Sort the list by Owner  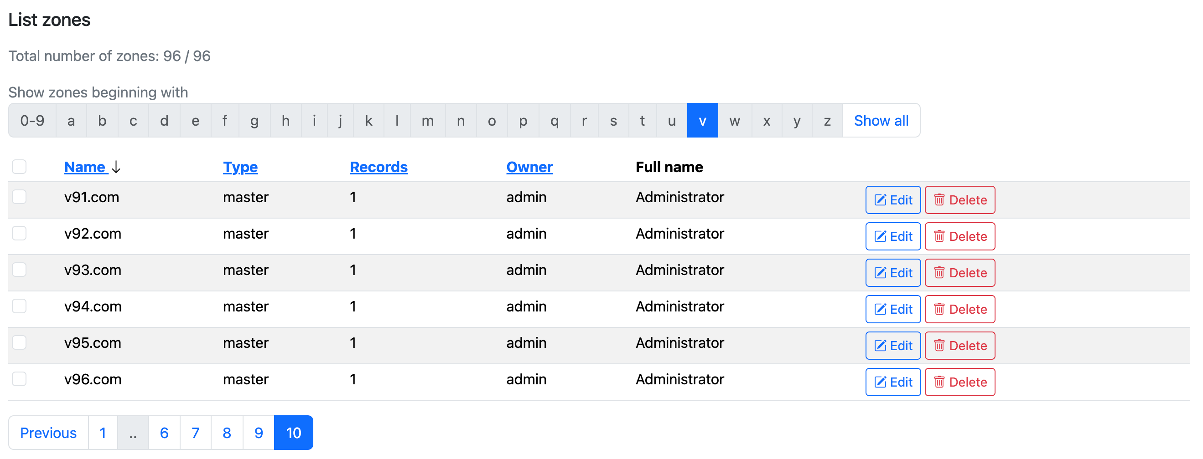point(529,167)
